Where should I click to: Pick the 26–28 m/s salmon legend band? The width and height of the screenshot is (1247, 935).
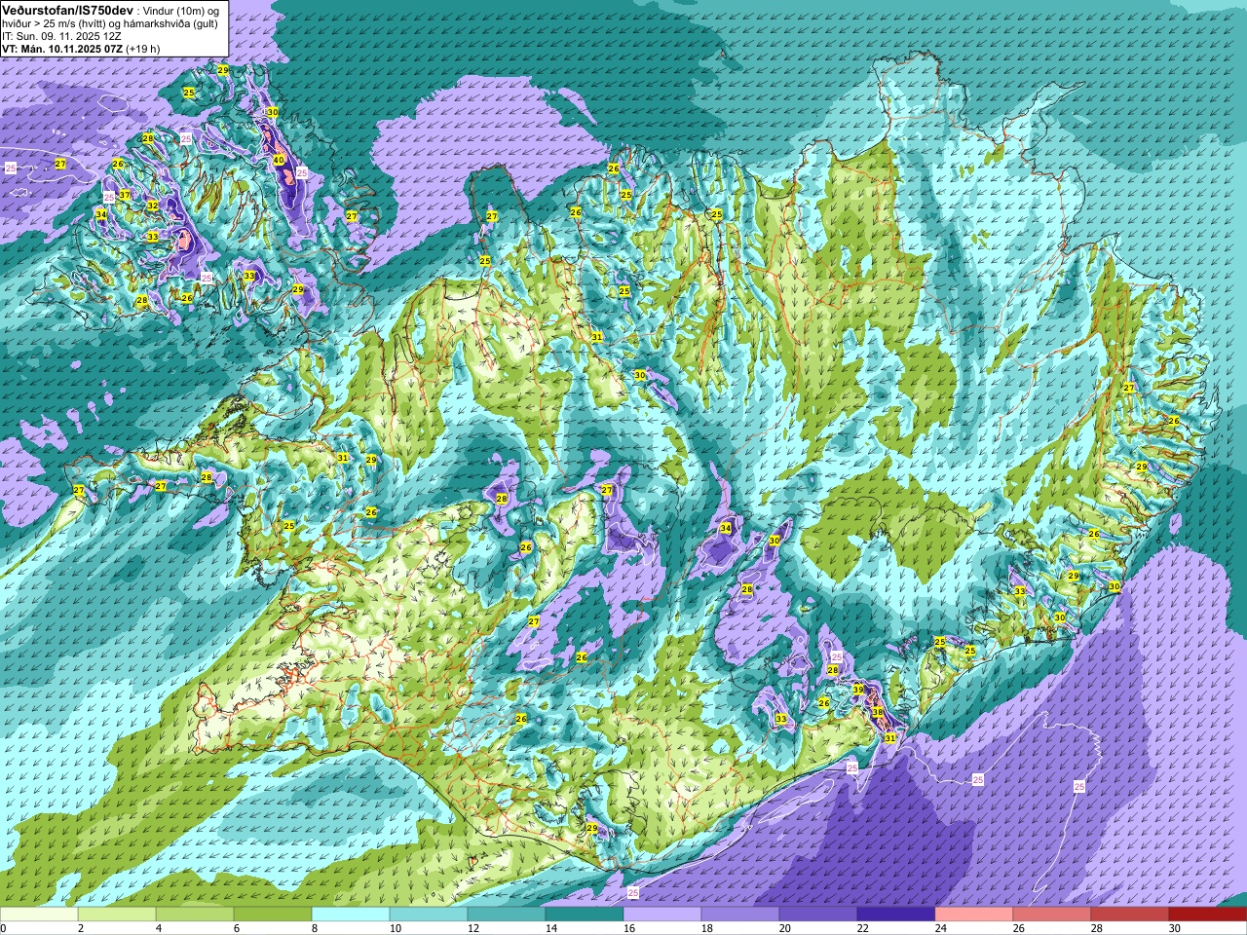1052,915
